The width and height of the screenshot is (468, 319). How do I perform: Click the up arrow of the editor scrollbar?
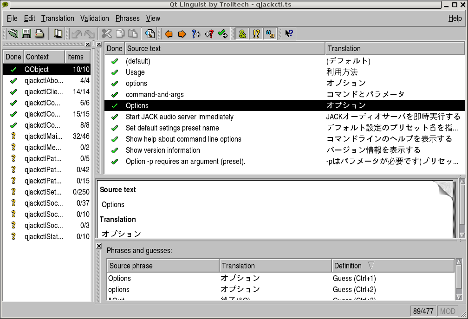(x=462, y=181)
